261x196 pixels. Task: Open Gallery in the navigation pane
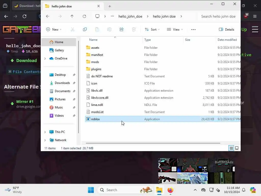click(59, 50)
